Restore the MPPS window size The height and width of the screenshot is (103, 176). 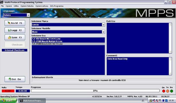(170, 2)
